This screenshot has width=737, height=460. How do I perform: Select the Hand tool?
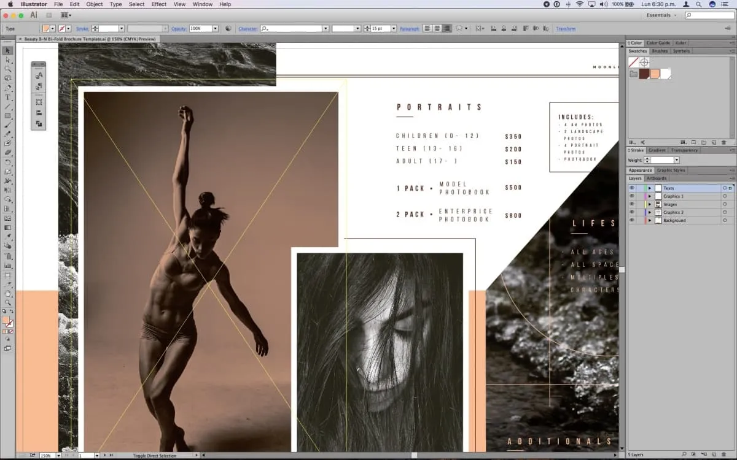(x=8, y=294)
